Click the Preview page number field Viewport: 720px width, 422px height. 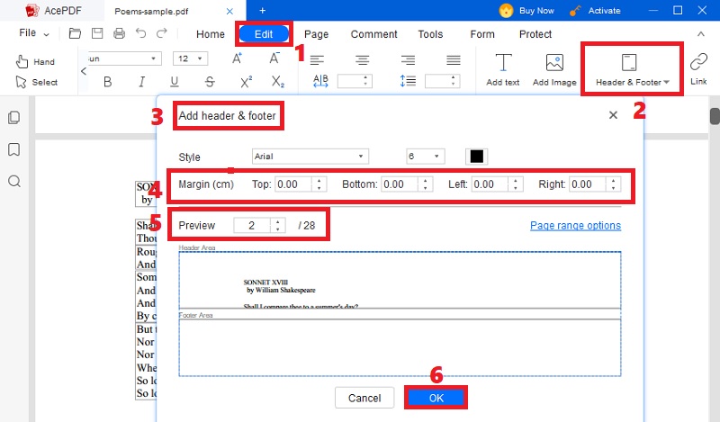click(252, 226)
